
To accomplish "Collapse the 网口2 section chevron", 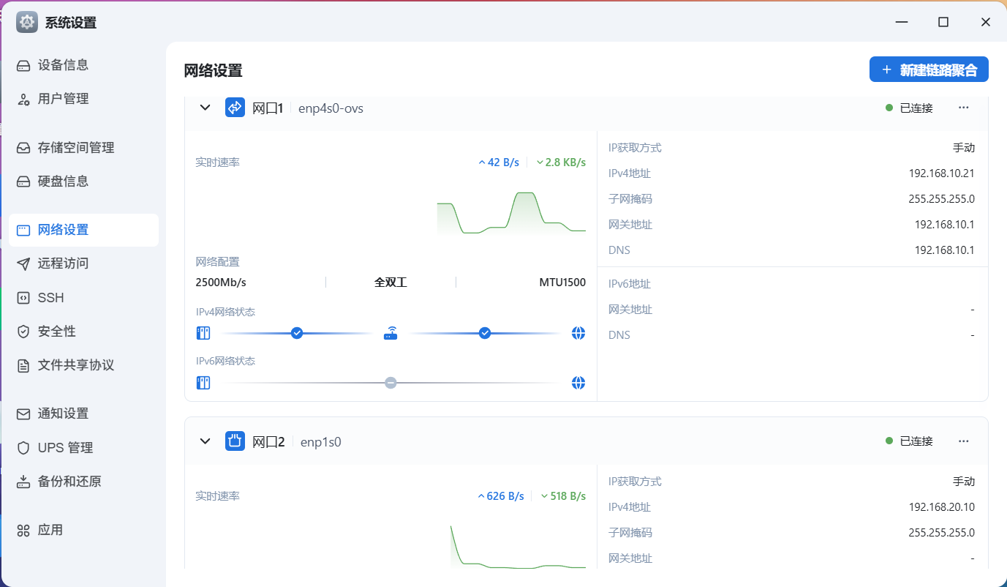I will 205,441.
